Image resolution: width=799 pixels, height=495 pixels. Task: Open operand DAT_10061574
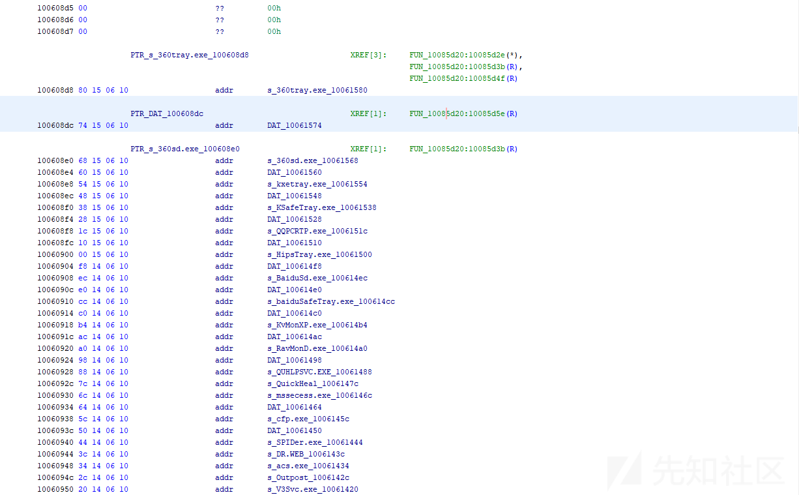(x=295, y=125)
